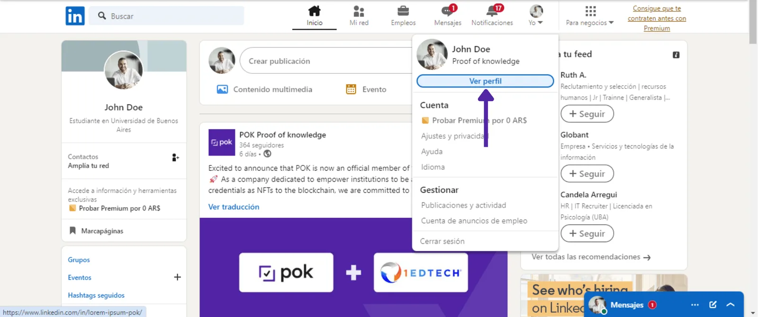Click the compose new message icon
The height and width of the screenshot is (317, 758).
[x=713, y=305]
